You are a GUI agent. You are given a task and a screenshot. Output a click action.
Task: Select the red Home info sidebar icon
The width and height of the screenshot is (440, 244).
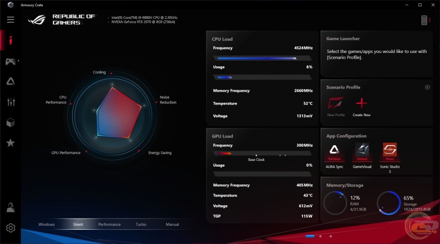point(11,40)
